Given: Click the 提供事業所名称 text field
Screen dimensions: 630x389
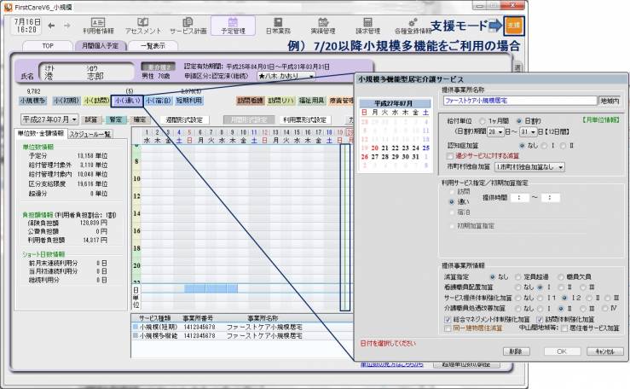Looking at the screenshot, I should click(520, 100).
